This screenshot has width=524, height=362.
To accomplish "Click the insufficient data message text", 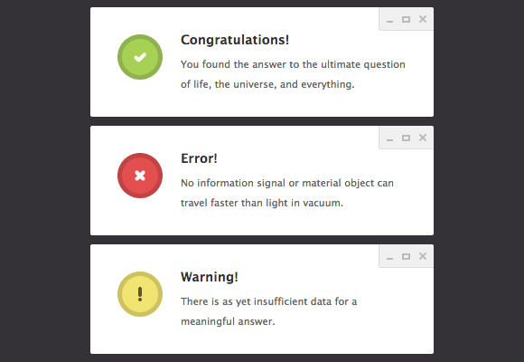I will tap(269, 311).
